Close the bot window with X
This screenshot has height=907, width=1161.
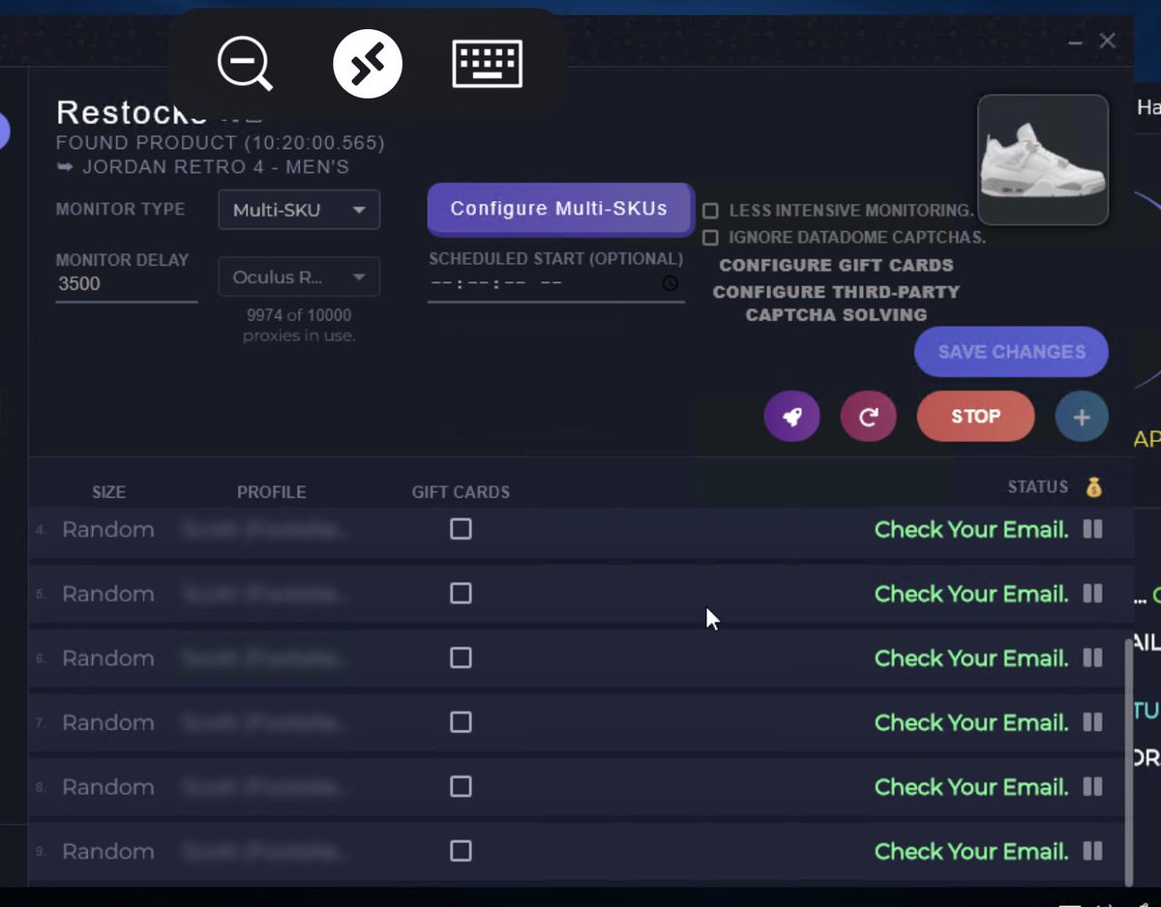(1108, 41)
